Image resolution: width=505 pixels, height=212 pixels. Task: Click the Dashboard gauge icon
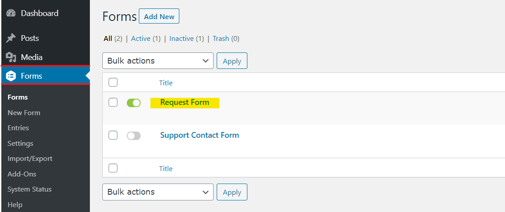click(x=11, y=13)
